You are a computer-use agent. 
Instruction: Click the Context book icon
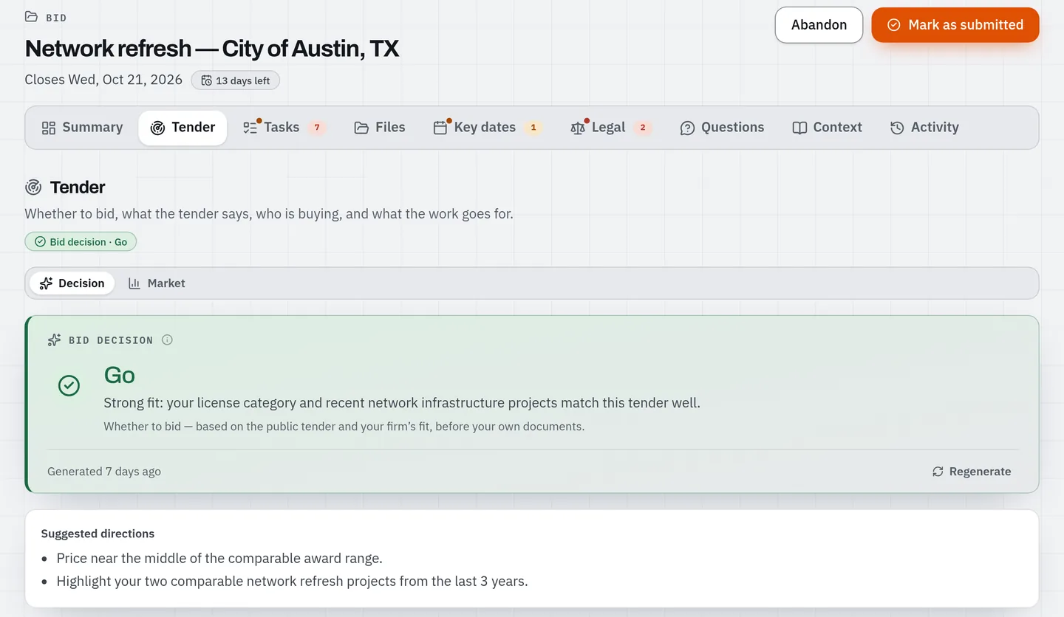pyautogui.click(x=799, y=128)
